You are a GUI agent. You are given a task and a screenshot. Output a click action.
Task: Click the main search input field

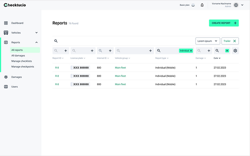point(123,41)
